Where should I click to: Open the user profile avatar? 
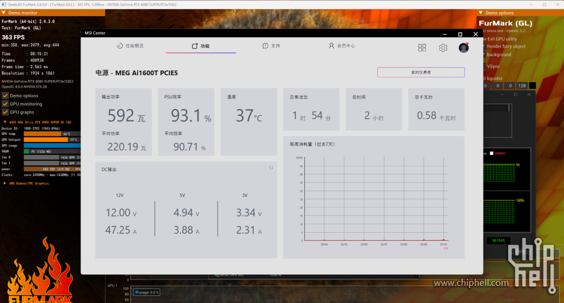(x=464, y=48)
